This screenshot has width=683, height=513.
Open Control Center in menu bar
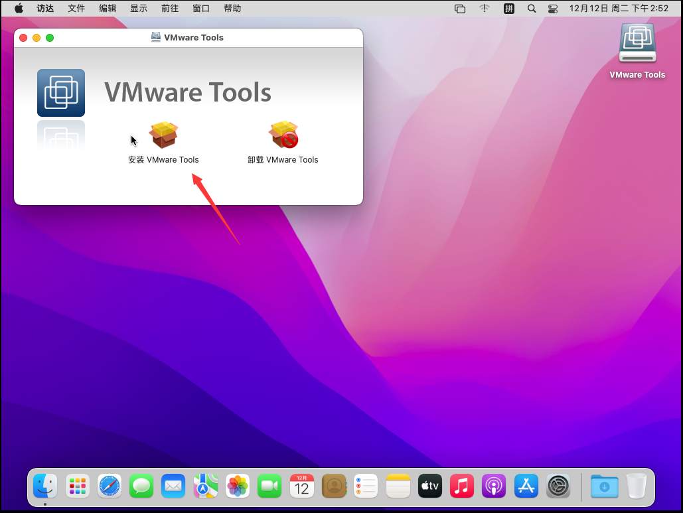pyautogui.click(x=553, y=9)
